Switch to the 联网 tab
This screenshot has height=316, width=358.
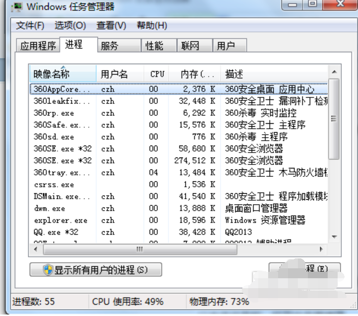pos(190,46)
